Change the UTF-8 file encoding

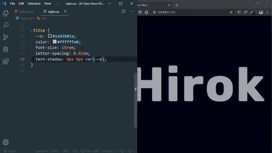55,151
